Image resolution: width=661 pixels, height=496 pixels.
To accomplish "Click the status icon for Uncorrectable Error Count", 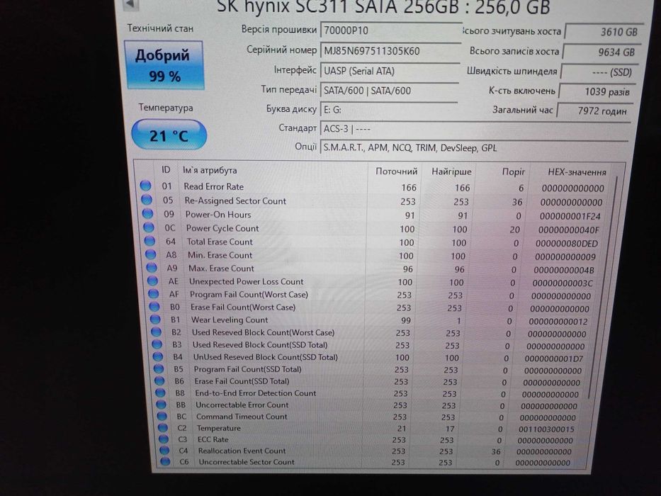I will [161, 404].
